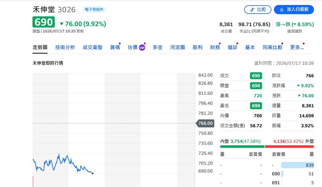Click the 漲→跌 (8.59%) indicator
This screenshot has height=187, width=322.
click(x=295, y=24)
